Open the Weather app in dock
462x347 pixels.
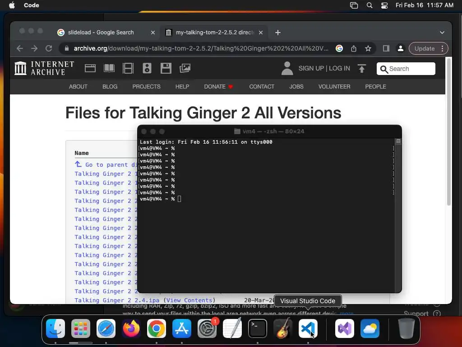pos(370,328)
